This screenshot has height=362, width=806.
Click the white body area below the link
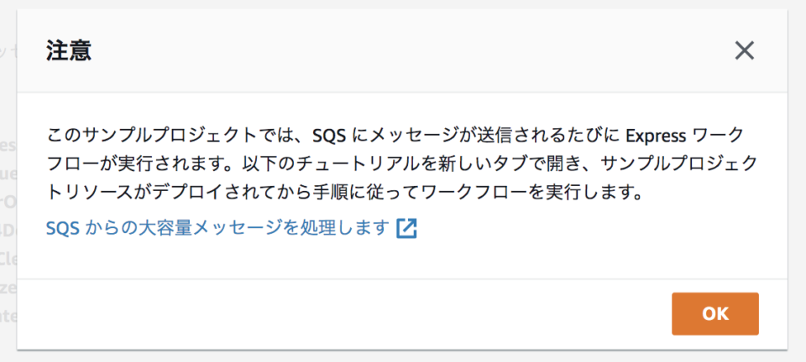[x=402, y=259]
